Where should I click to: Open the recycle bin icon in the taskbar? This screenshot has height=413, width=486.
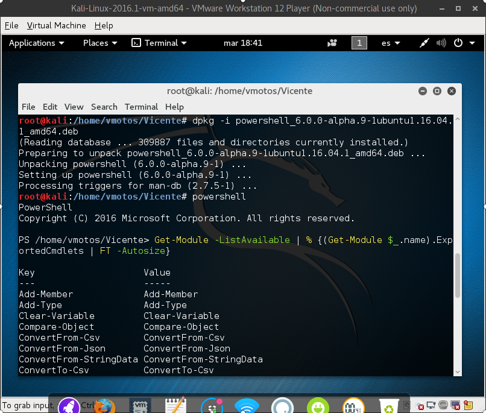(x=389, y=405)
